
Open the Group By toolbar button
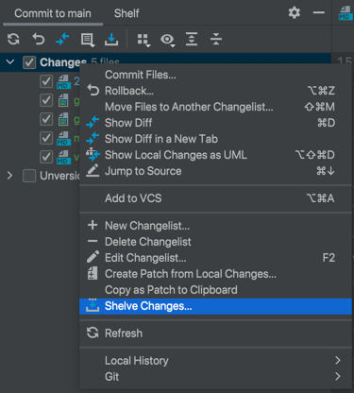[143, 41]
